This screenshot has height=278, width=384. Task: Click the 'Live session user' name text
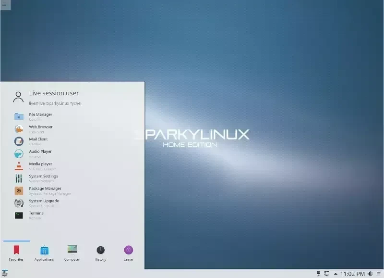click(54, 93)
